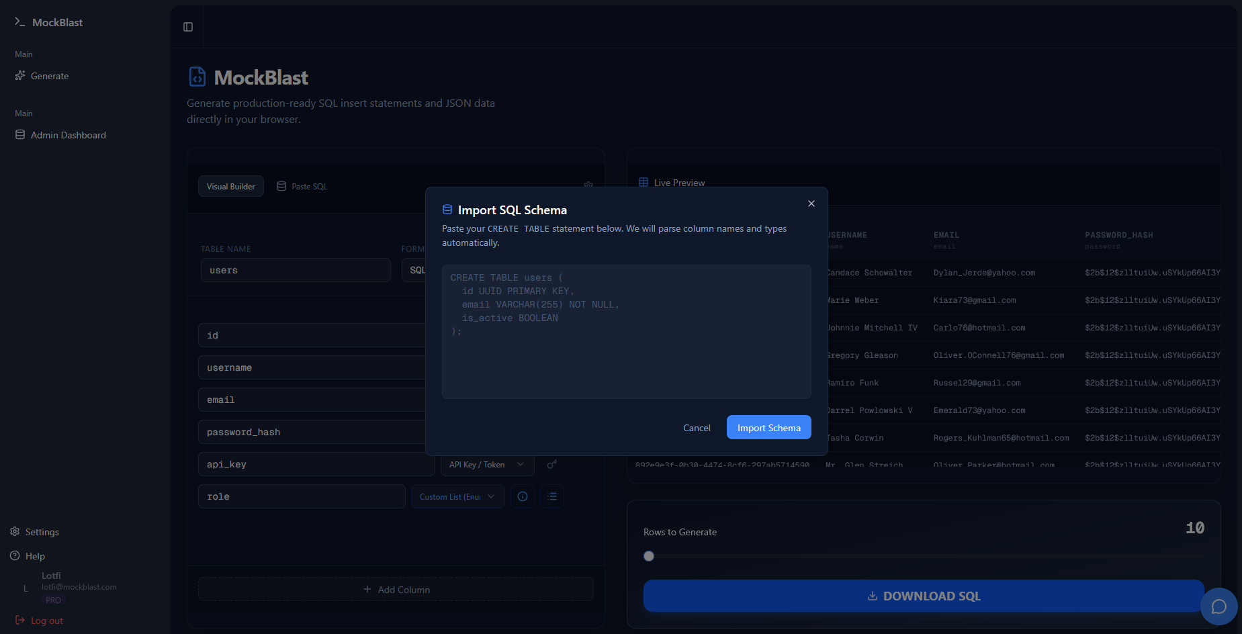Click the list options icon on role row
Screen dimensions: 1242x634
click(x=552, y=496)
